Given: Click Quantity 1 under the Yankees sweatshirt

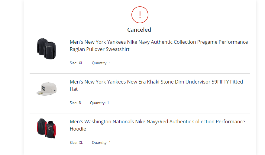Looking at the screenshot, I should [x=101, y=63].
